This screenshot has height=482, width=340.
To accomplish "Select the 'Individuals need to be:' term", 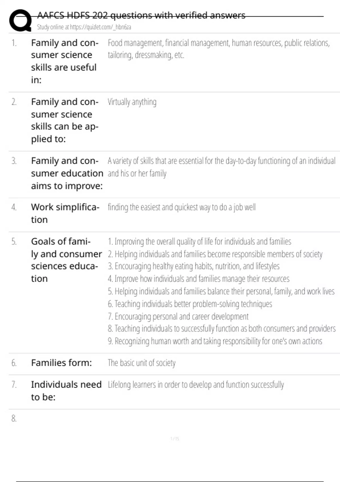I will (66, 391).
